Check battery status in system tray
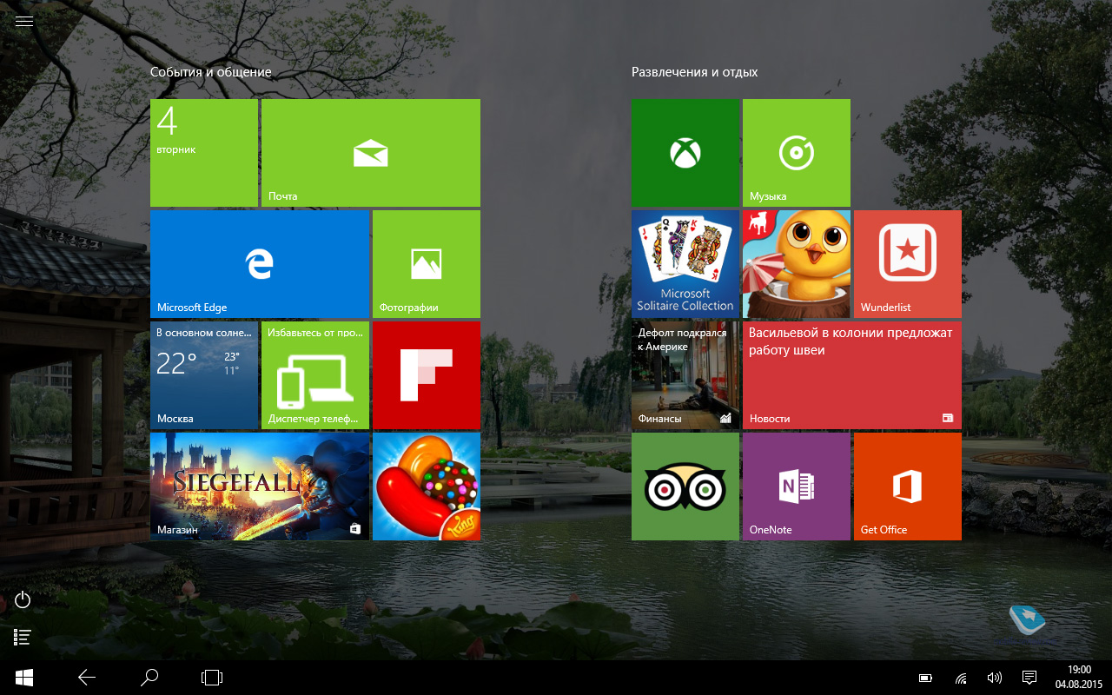Image resolution: width=1112 pixels, height=695 pixels. click(926, 678)
